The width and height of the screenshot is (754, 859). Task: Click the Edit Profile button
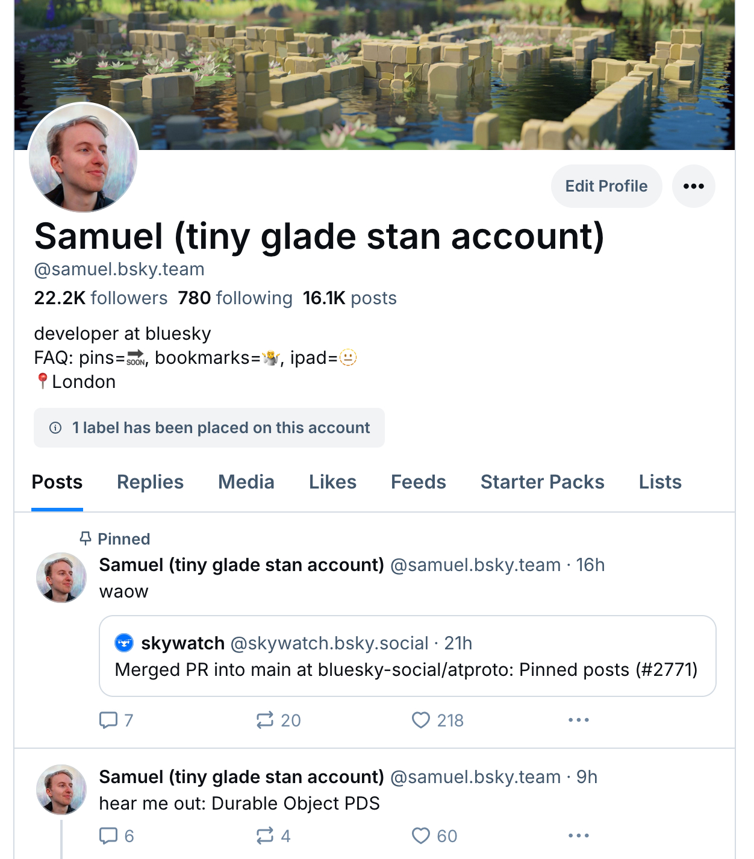(606, 186)
